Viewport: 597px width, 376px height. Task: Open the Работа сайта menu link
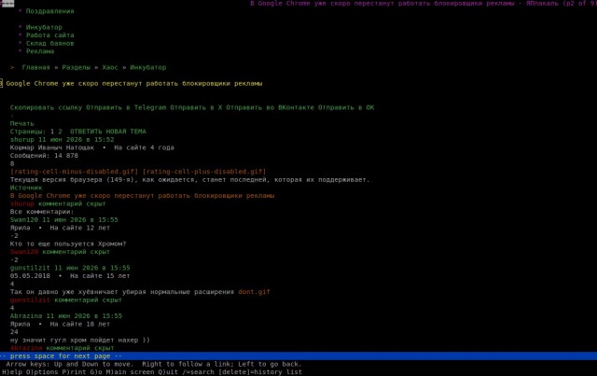[x=49, y=35]
